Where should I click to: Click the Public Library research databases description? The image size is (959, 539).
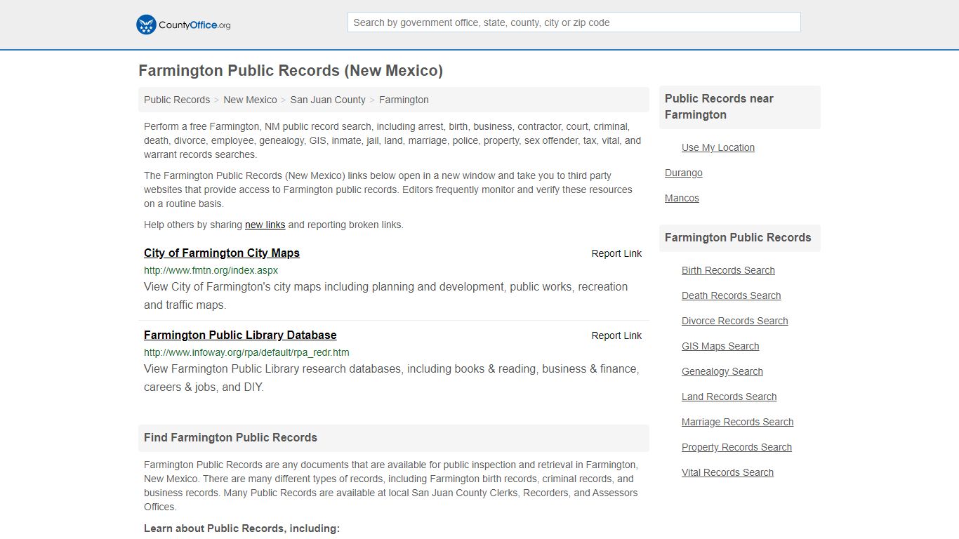(392, 378)
